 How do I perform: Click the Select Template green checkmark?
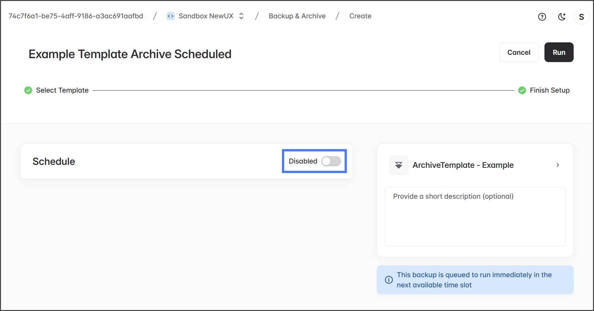coord(28,90)
